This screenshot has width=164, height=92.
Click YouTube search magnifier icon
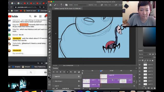tap(30, 16)
